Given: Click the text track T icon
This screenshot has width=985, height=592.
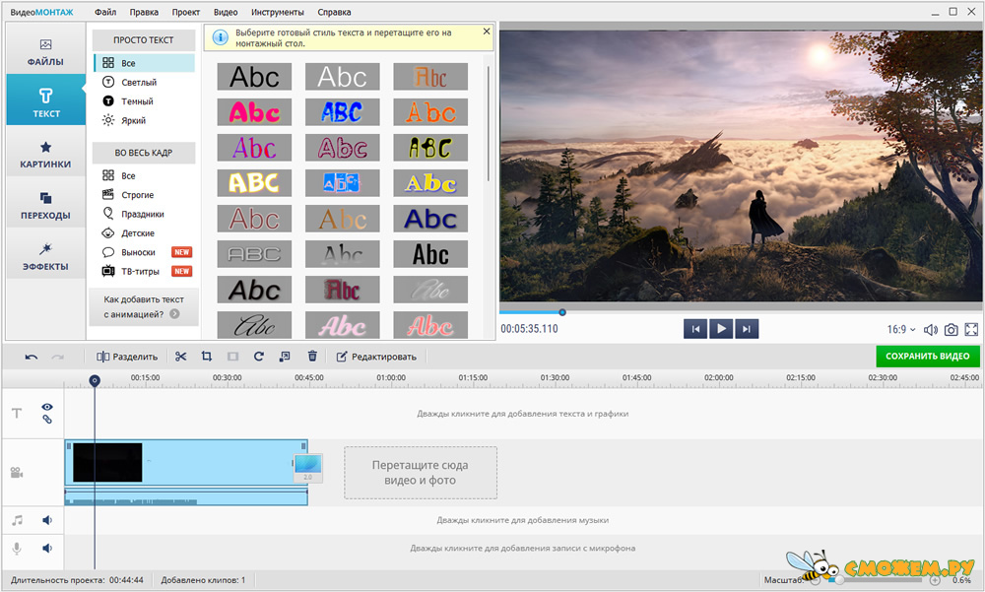Looking at the screenshot, I should pos(17,413).
